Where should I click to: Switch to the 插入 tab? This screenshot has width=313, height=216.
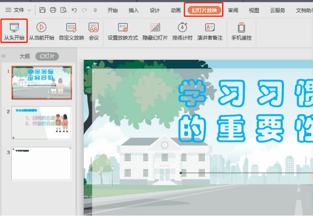tap(133, 10)
